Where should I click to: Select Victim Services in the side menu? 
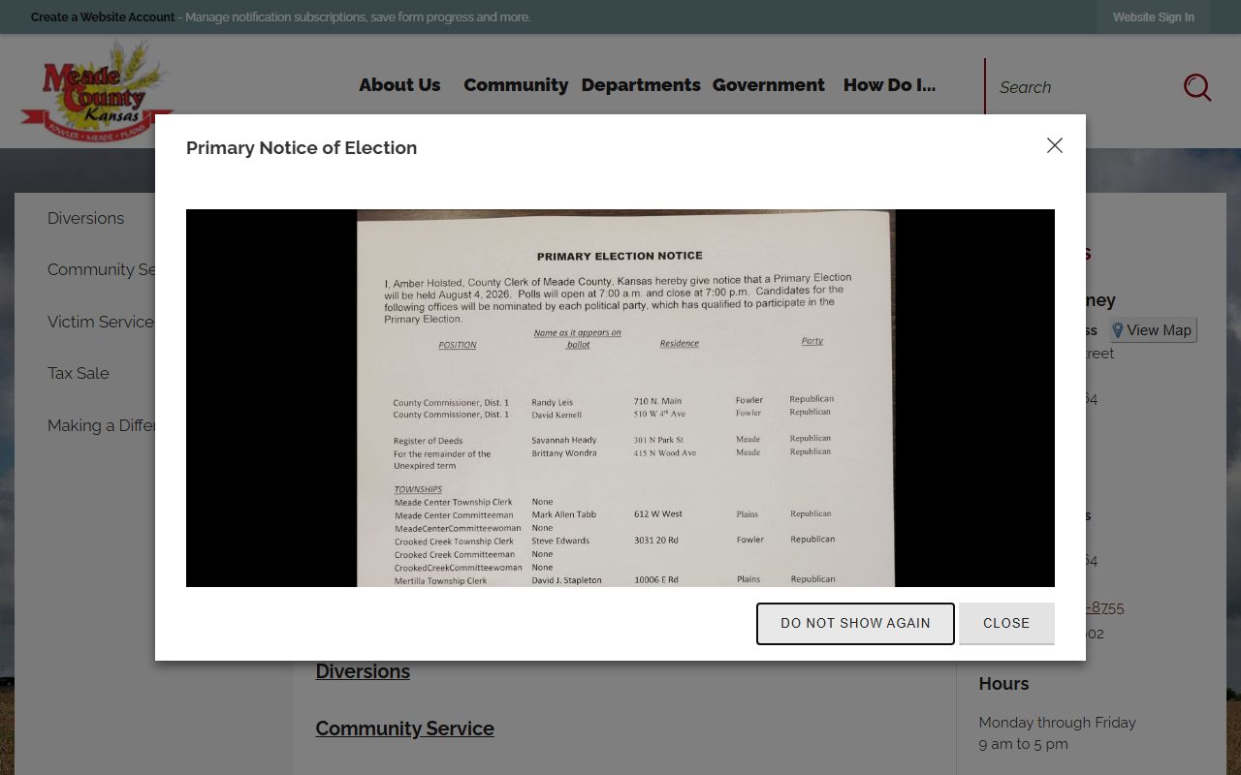(101, 322)
